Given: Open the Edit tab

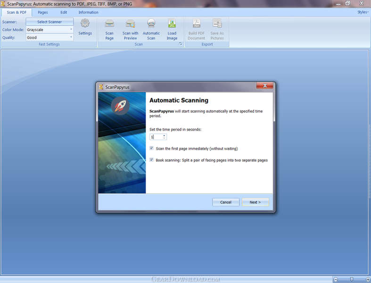Looking at the screenshot, I should tap(64, 12).
